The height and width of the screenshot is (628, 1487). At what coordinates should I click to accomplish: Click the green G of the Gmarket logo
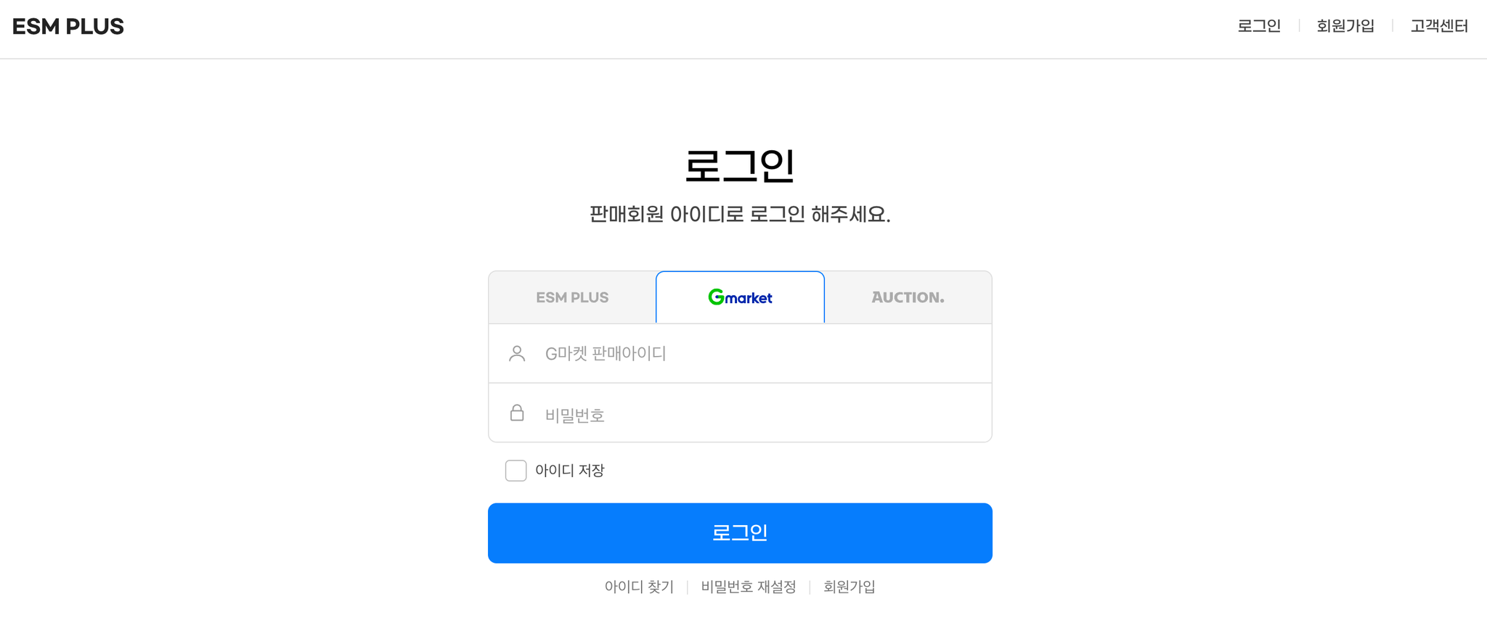(716, 297)
